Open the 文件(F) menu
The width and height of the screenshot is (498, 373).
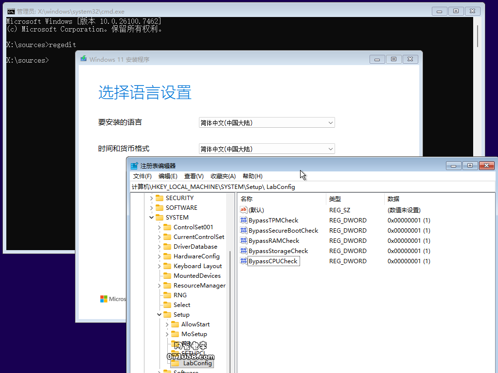142,176
